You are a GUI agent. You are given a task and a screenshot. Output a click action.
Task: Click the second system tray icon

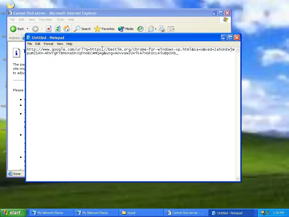[268, 213]
